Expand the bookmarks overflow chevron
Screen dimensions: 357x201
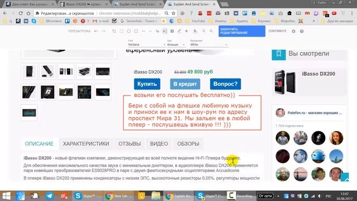pyautogui.click(x=313, y=21)
